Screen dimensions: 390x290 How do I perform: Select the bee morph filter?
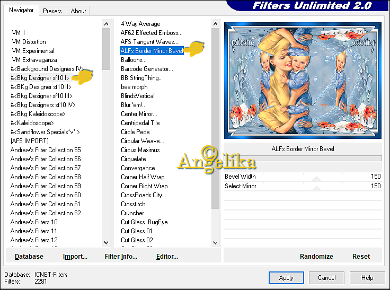pos(134,87)
